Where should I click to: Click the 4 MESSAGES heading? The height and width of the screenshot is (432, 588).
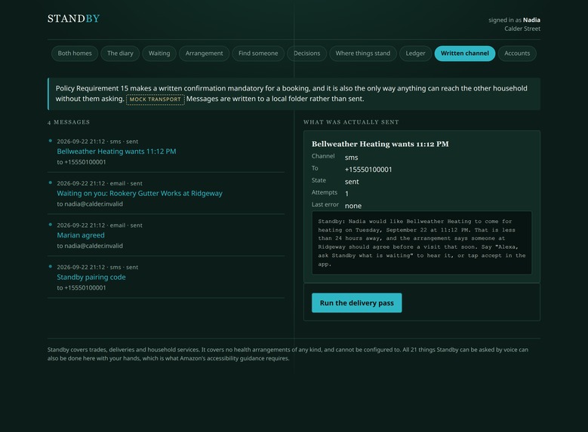click(x=69, y=122)
